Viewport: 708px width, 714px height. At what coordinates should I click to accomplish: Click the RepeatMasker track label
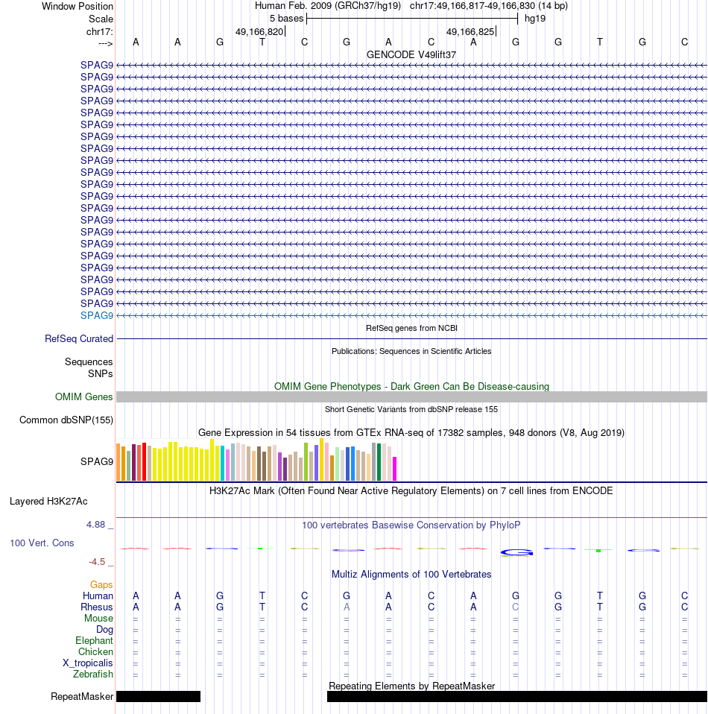point(82,697)
